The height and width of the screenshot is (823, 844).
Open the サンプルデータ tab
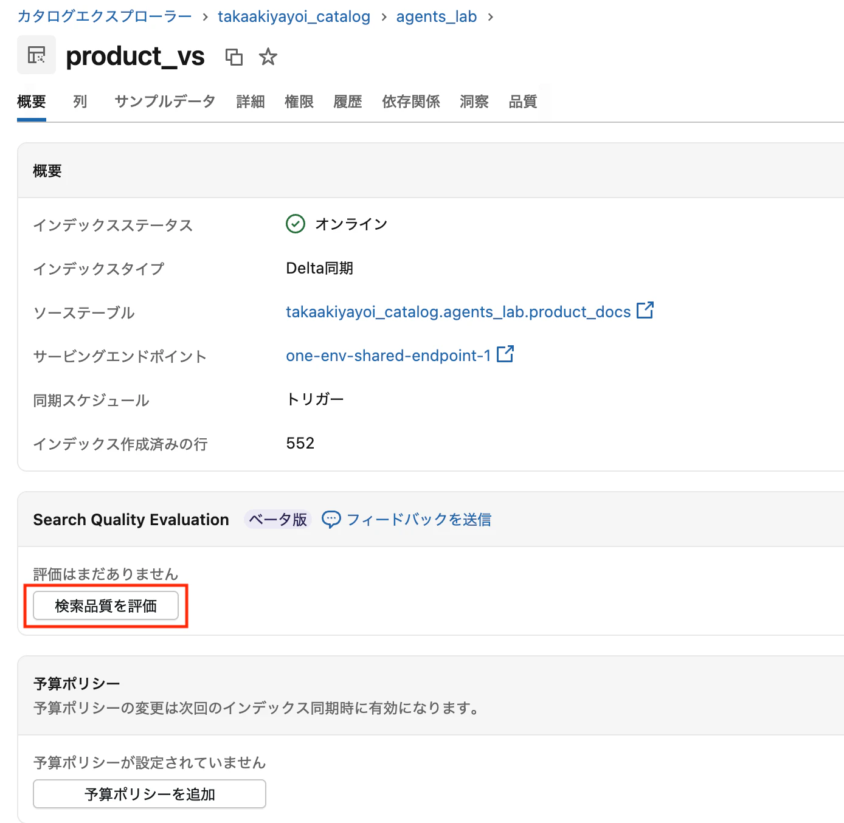pos(164,102)
